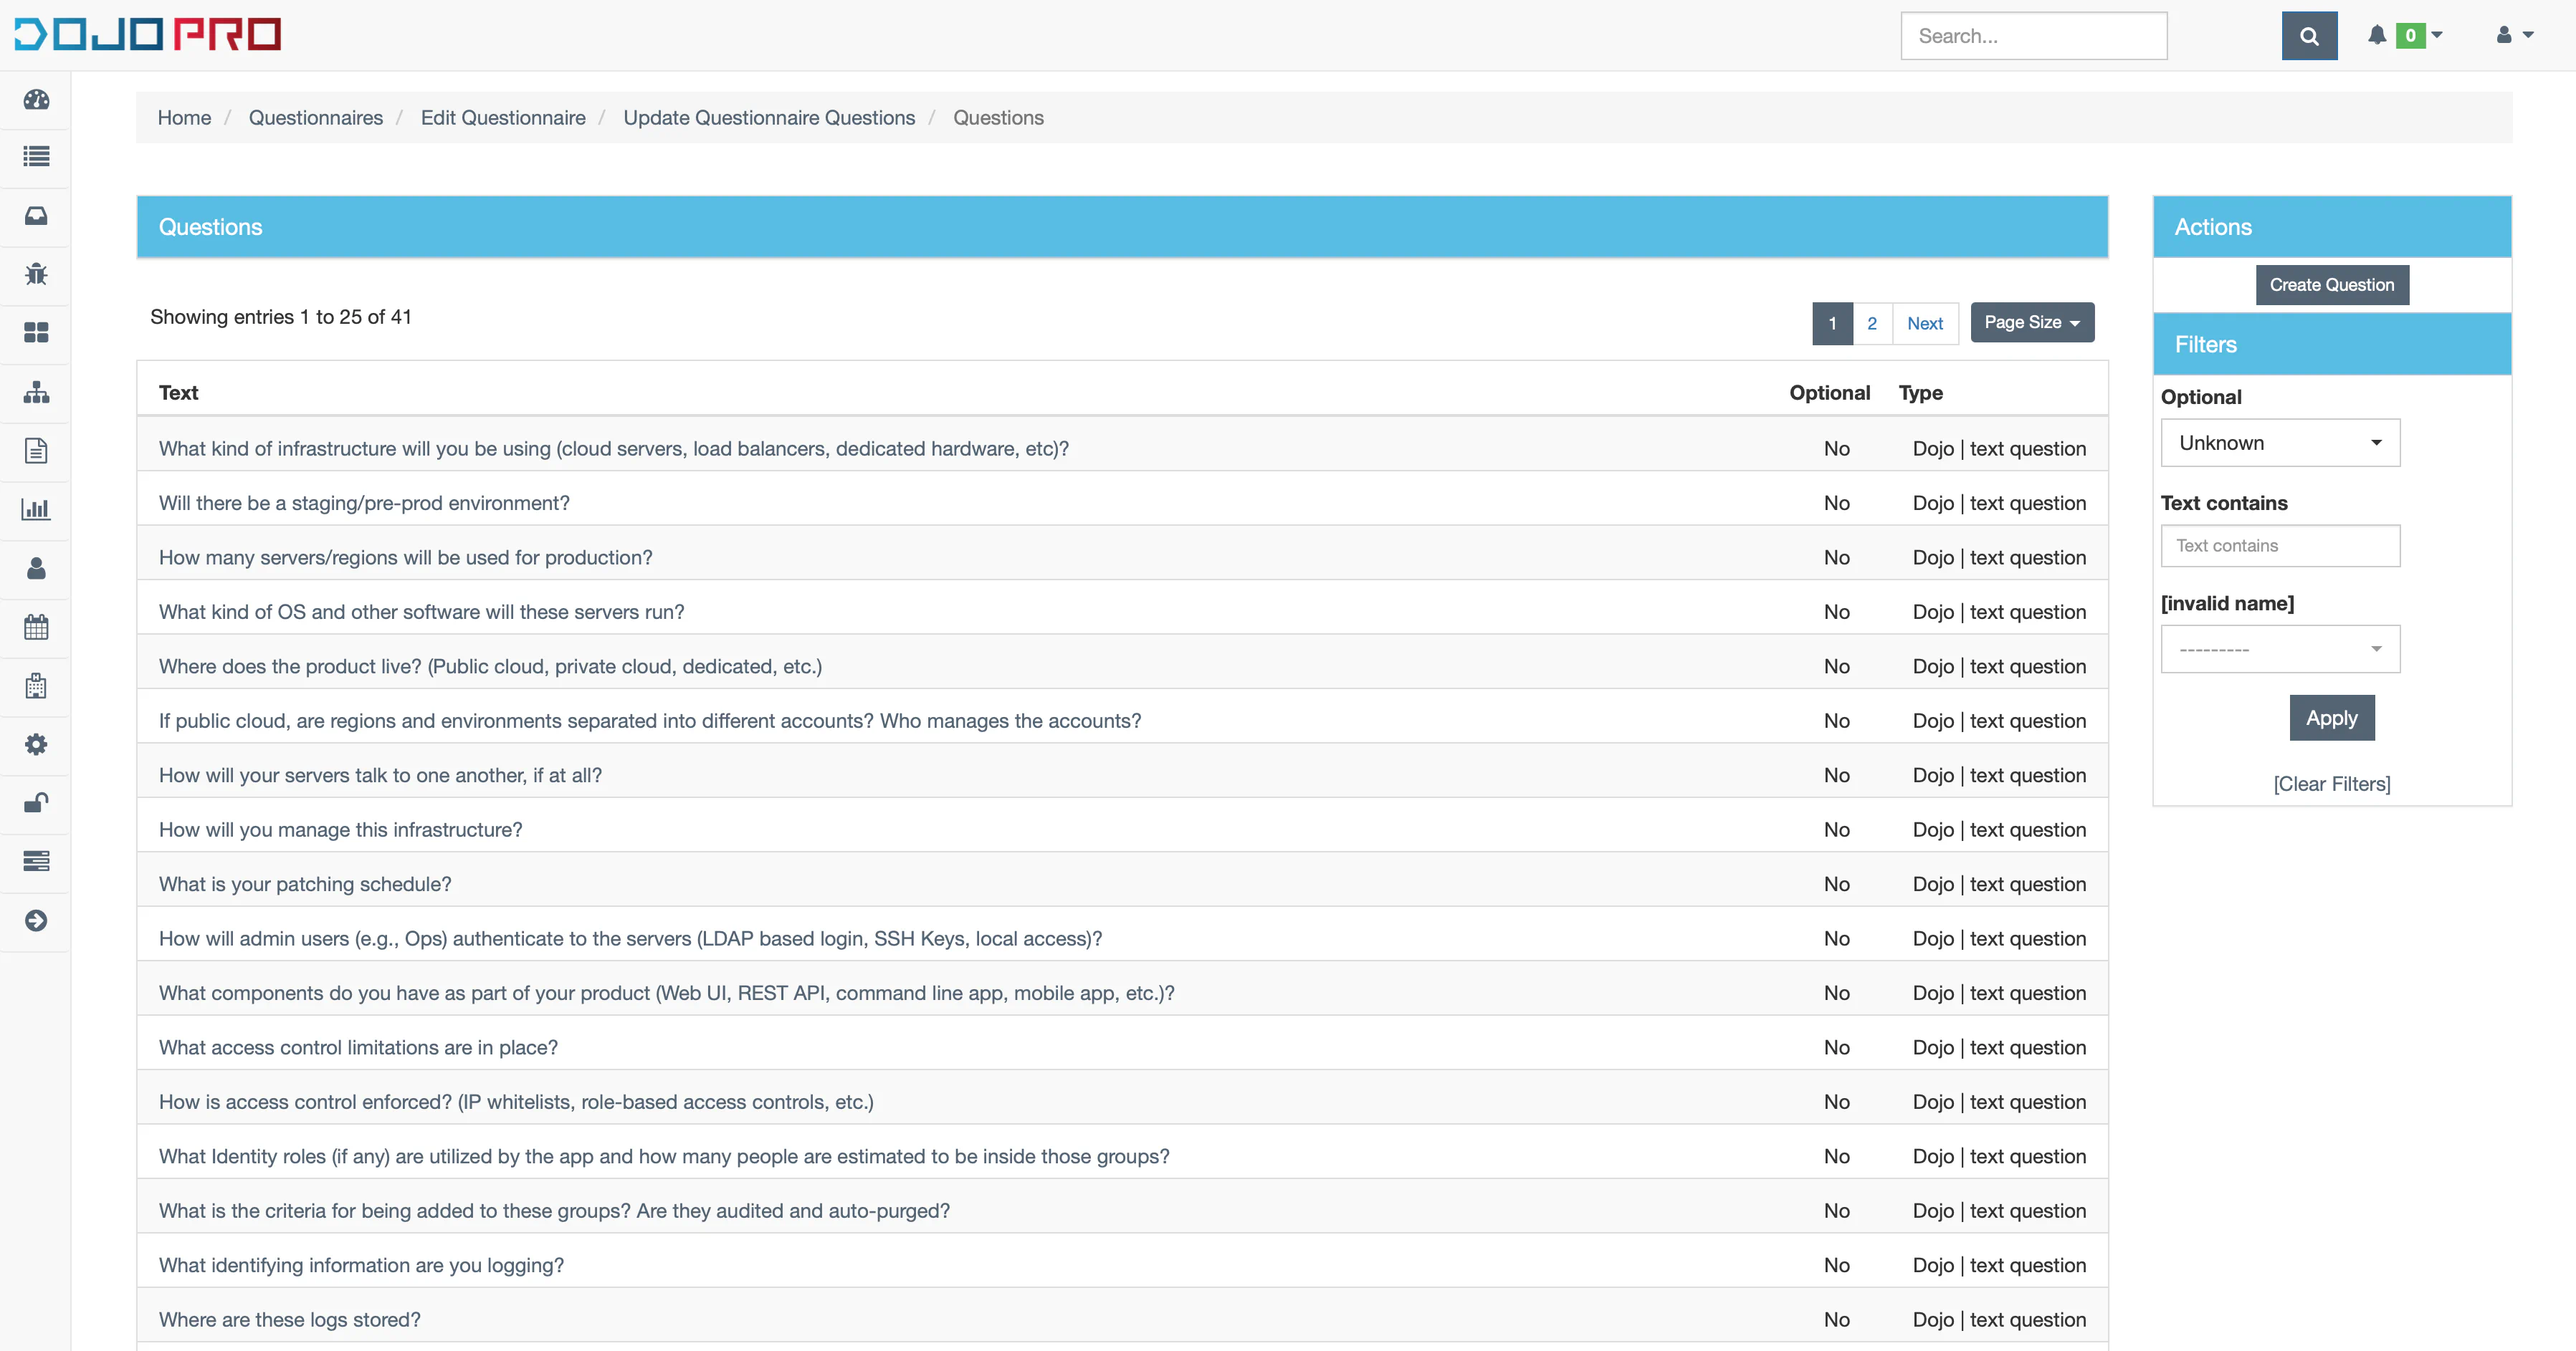Click the padlock unlock icon in sidebar
Screen dimensions: 2576x1351
(36, 802)
